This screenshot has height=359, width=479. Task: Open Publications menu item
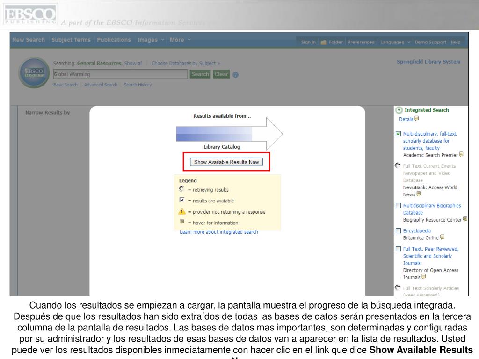114,40
